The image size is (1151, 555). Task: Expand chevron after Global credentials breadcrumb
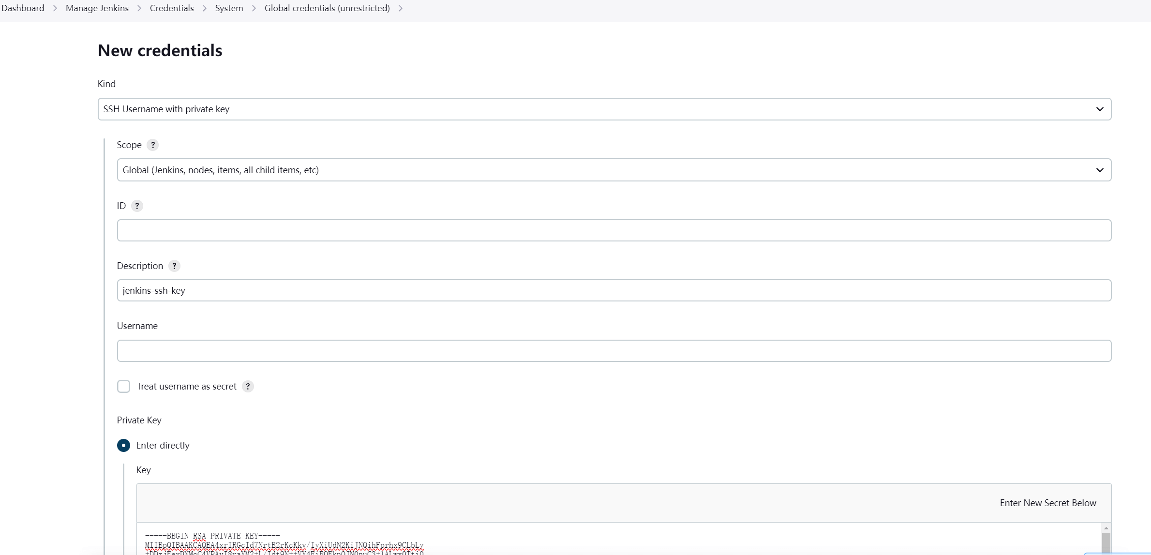[x=401, y=8]
